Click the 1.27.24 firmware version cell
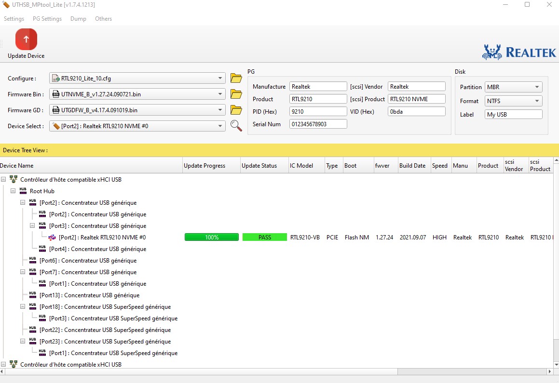Viewport: 559px width, 383px height. (x=384, y=238)
